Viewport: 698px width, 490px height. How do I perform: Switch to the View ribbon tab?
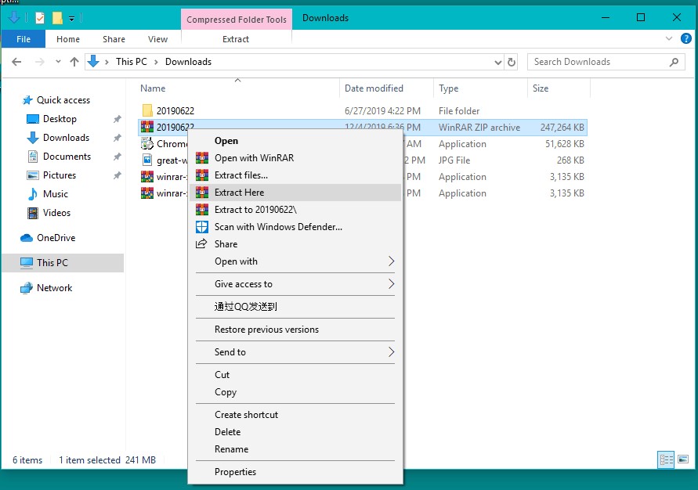(157, 39)
